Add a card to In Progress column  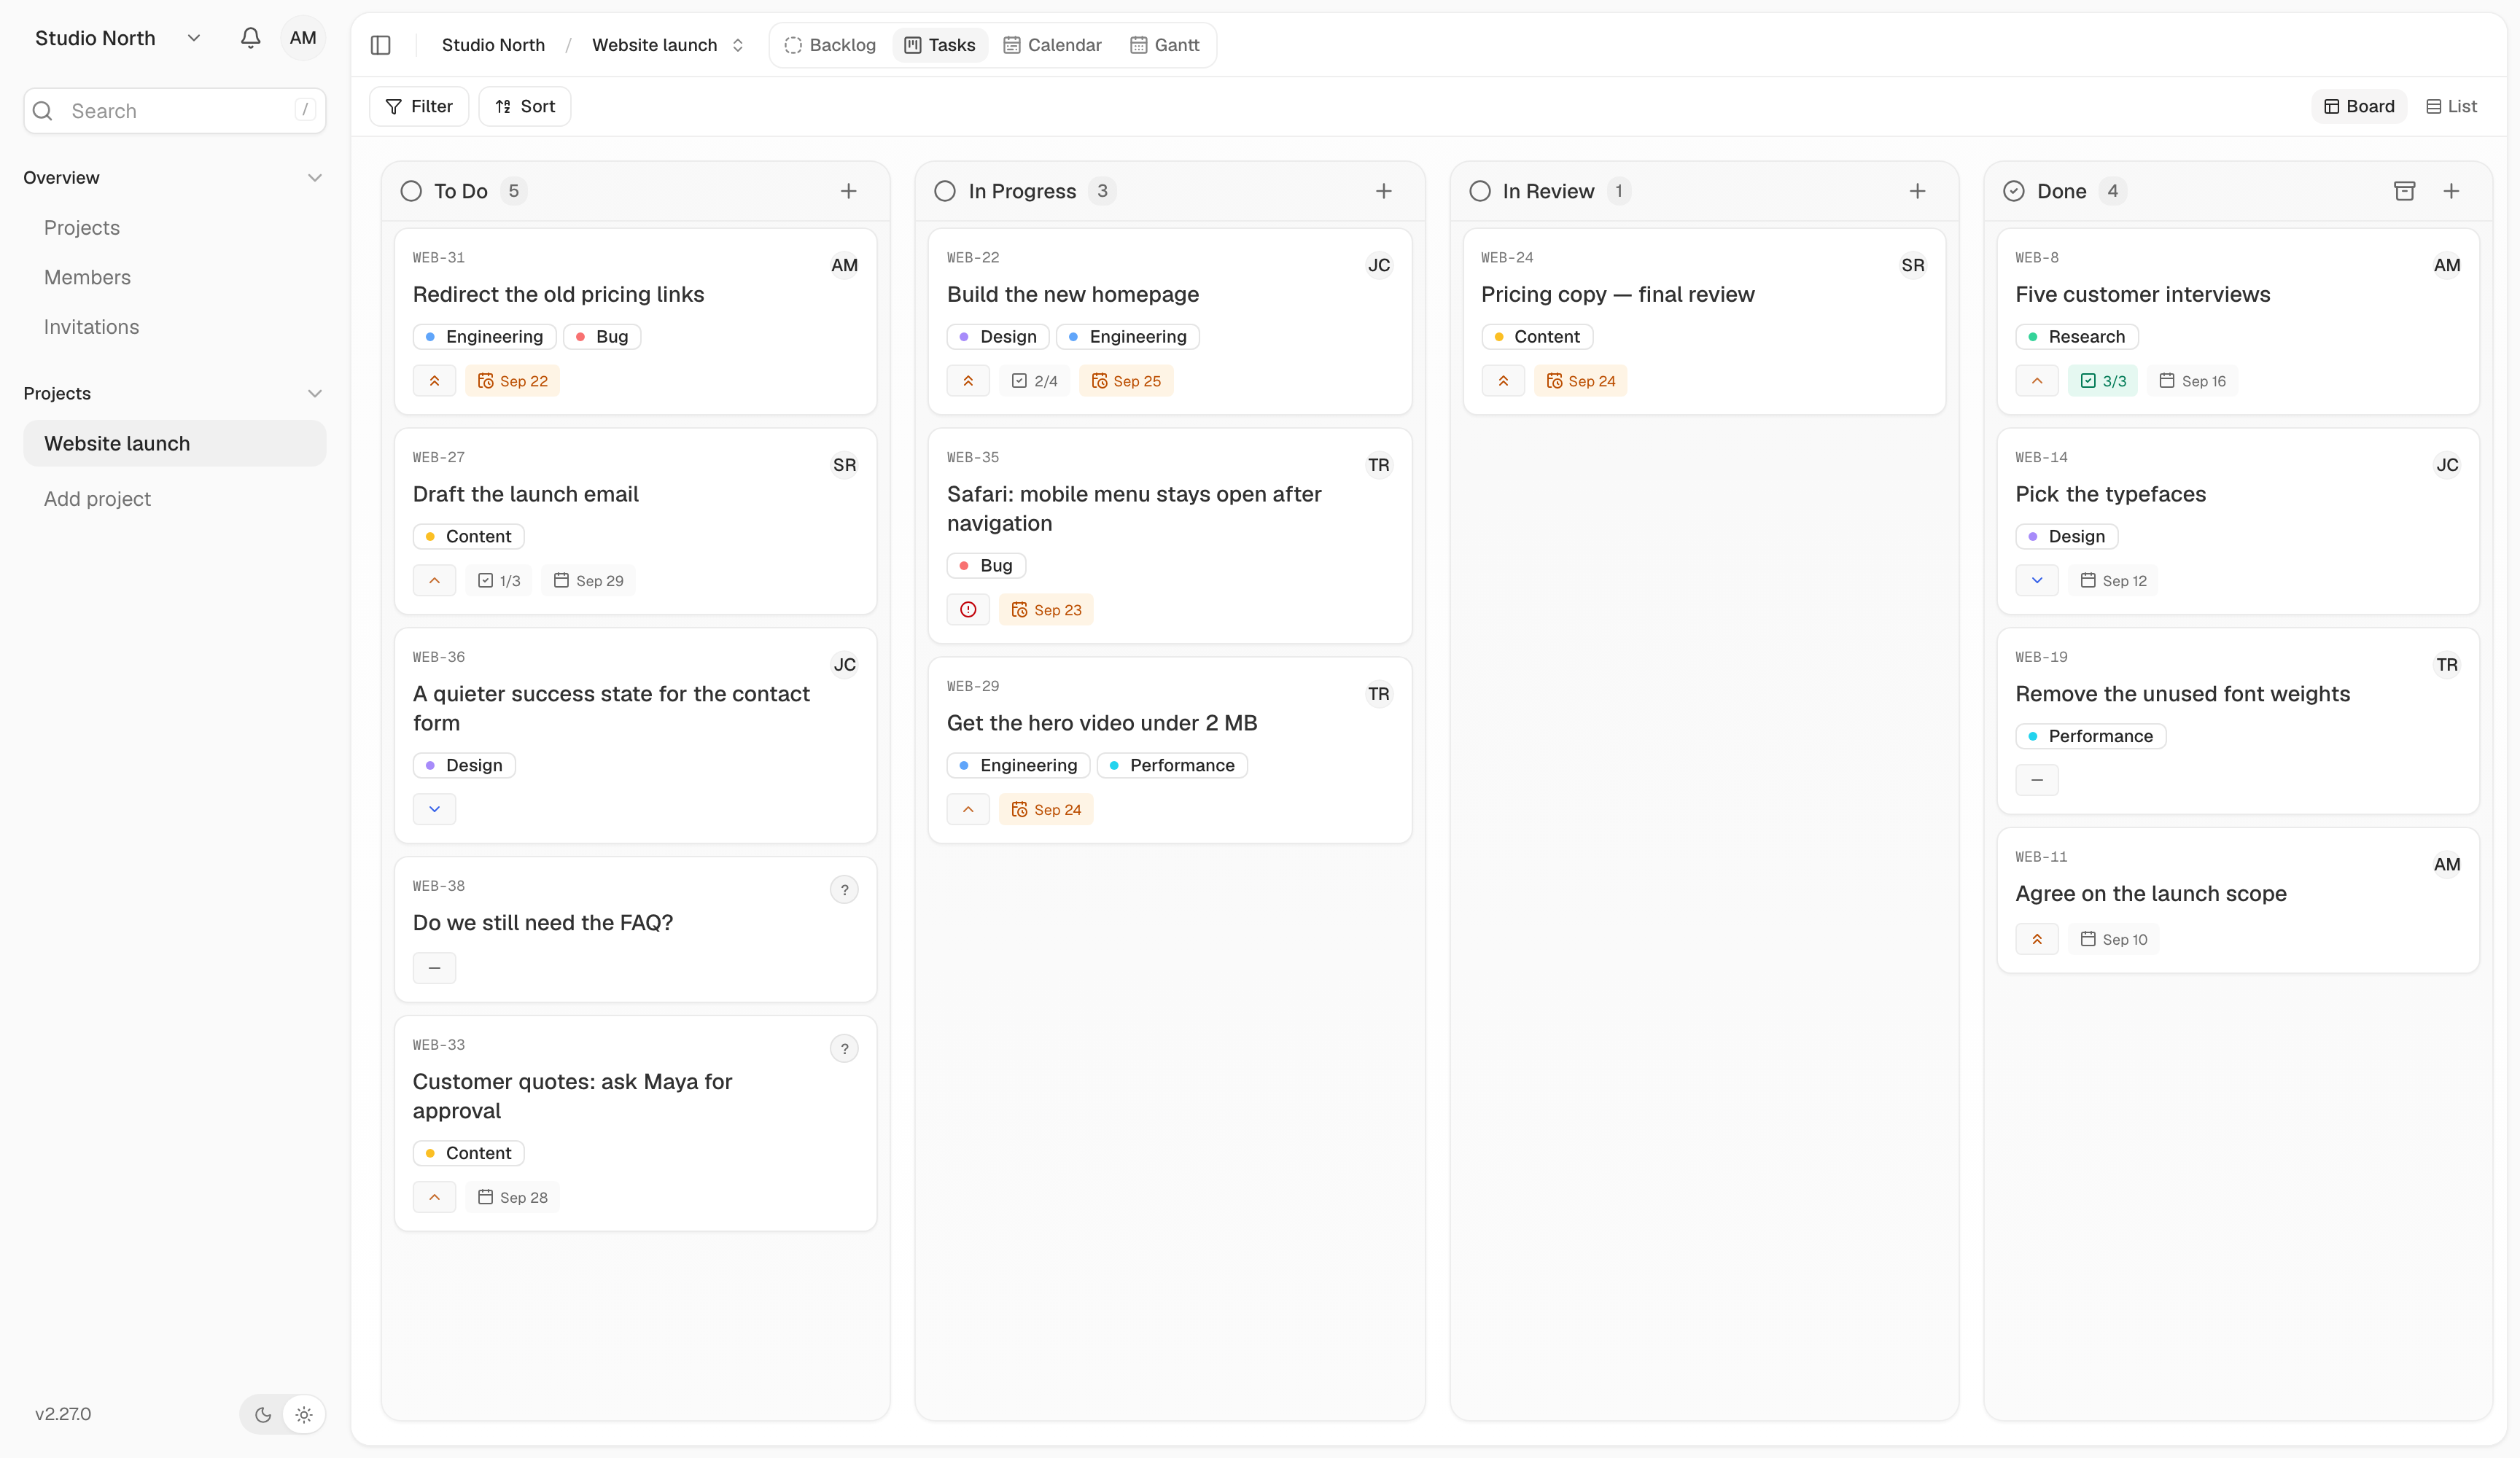[x=1383, y=191]
